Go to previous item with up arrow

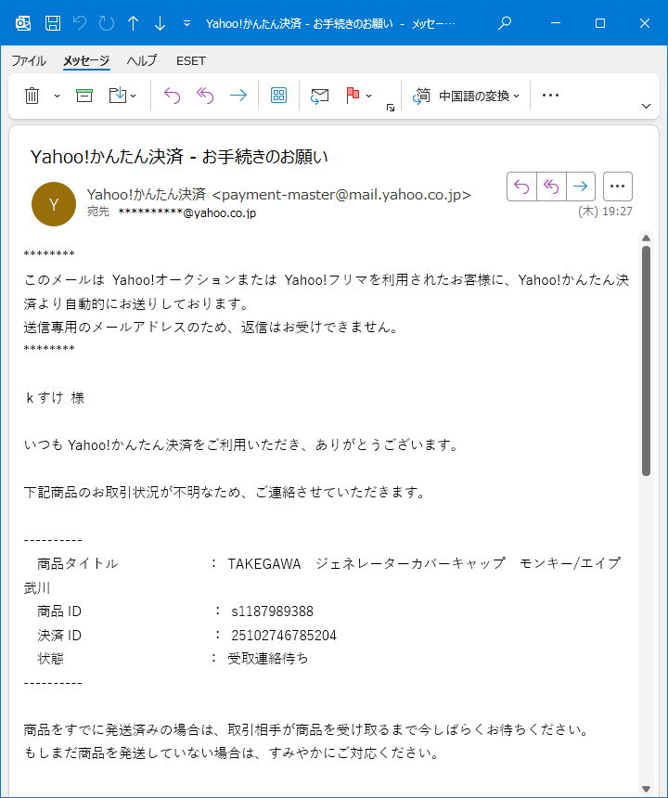point(134,23)
